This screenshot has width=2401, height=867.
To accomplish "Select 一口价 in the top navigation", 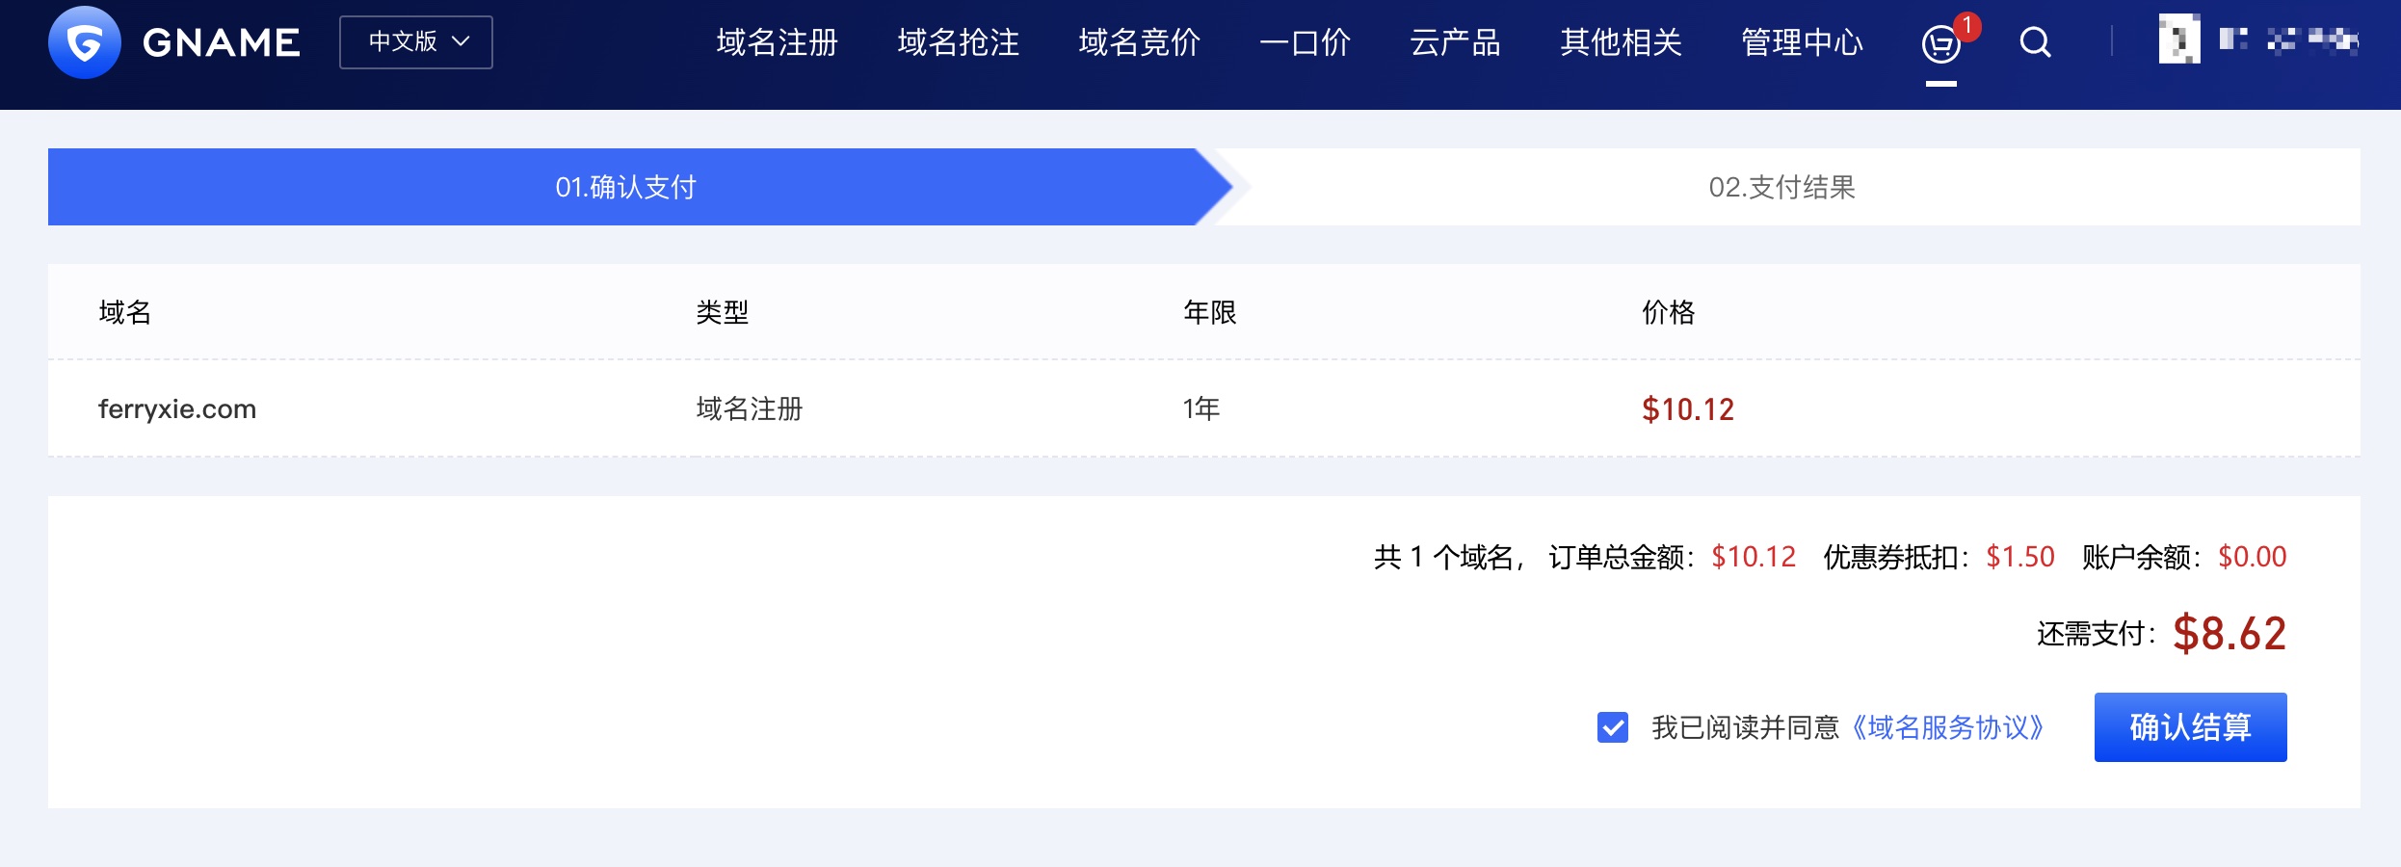I will tap(1306, 42).
